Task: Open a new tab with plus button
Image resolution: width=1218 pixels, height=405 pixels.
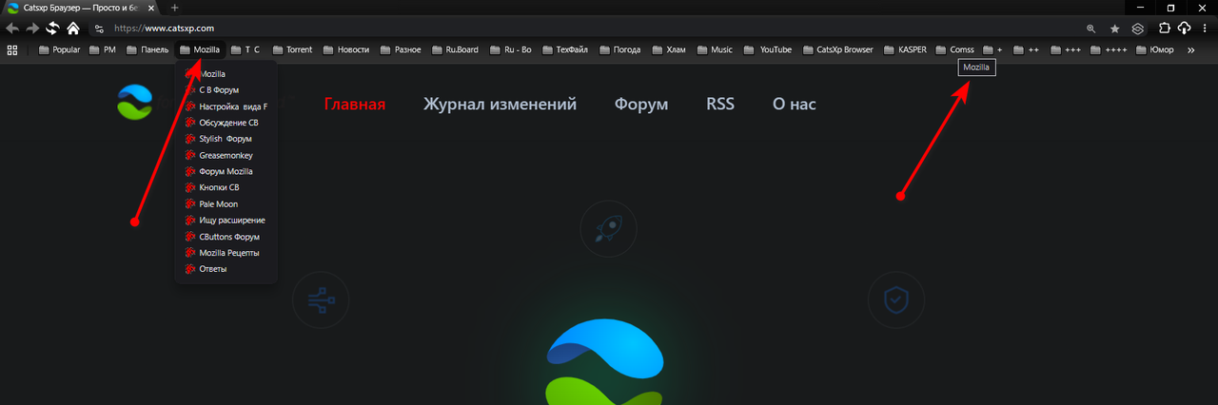Action: (174, 8)
